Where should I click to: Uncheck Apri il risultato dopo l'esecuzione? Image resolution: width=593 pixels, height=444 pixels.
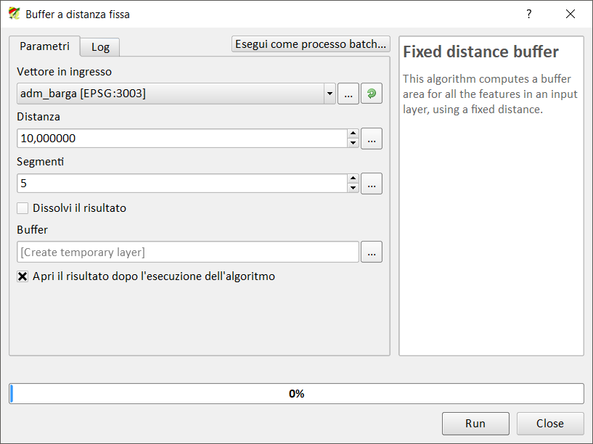tap(23, 276)
